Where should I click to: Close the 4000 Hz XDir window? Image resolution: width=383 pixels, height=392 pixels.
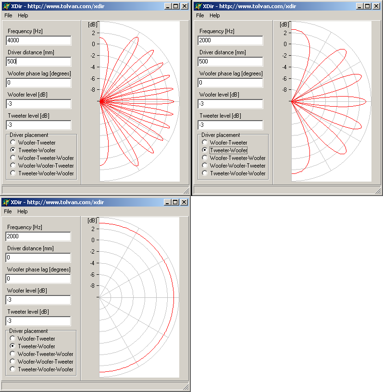(x=185, y=6)
